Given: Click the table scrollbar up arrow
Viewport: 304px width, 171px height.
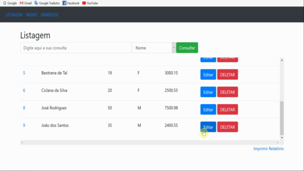Looking at the screenshot, I should (282, 60).
